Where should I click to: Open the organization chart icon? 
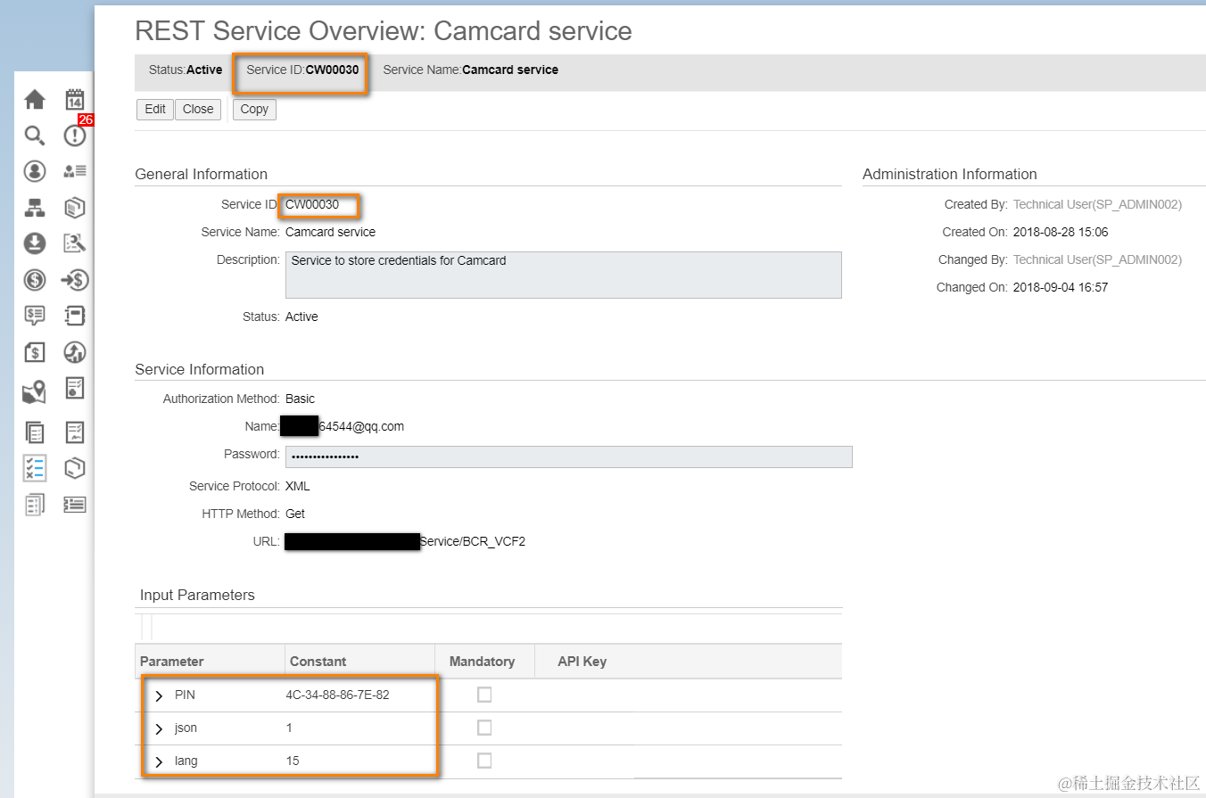point(34,208)
